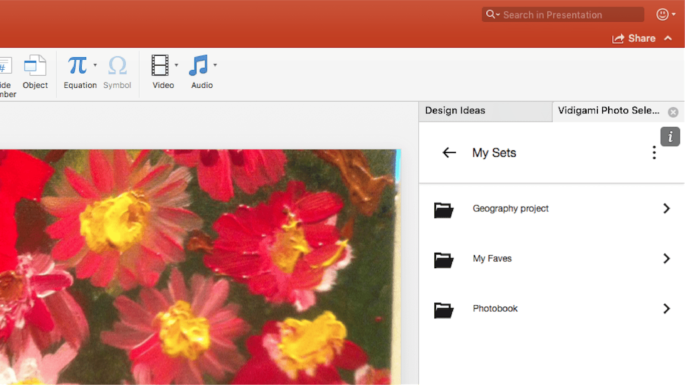Image resolution: width=685 pixels, height=385 pixels.
Task: Select the flower painting on the slide
Action: pos(200,267)
